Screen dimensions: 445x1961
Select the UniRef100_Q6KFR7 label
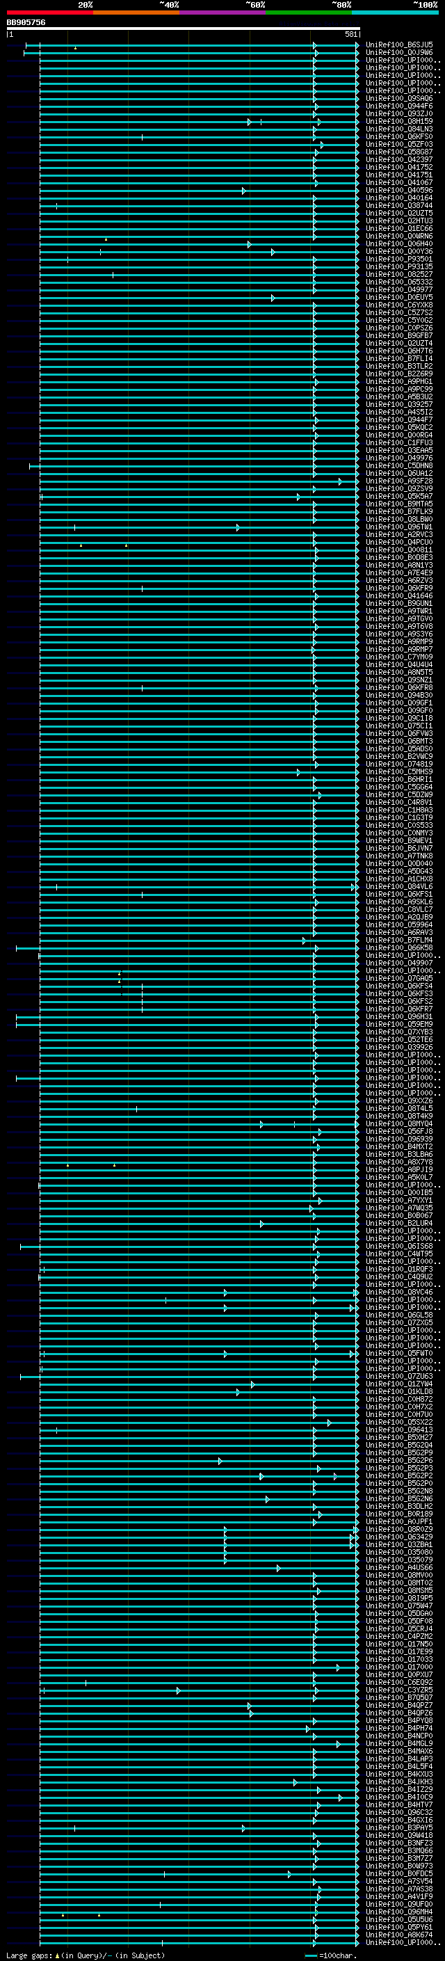pos(399,1009)
